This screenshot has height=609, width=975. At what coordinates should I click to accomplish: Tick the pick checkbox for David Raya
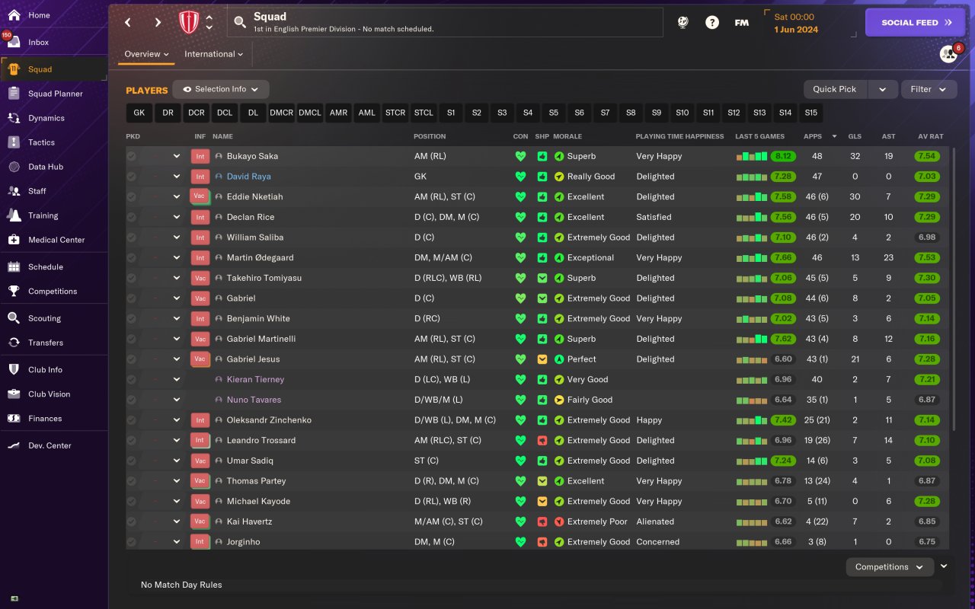pos(132,177)
